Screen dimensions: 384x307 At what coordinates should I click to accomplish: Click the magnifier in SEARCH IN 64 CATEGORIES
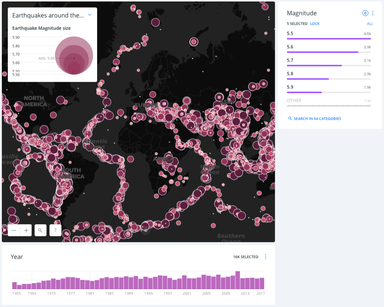point(290,119)
